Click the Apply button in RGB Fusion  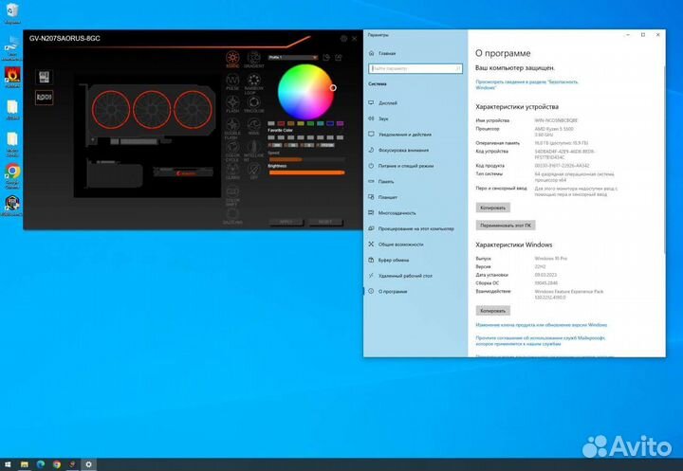286,222
